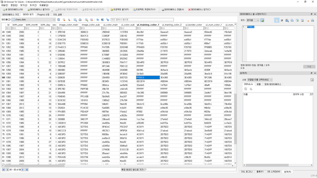Select row header 60

4,77
